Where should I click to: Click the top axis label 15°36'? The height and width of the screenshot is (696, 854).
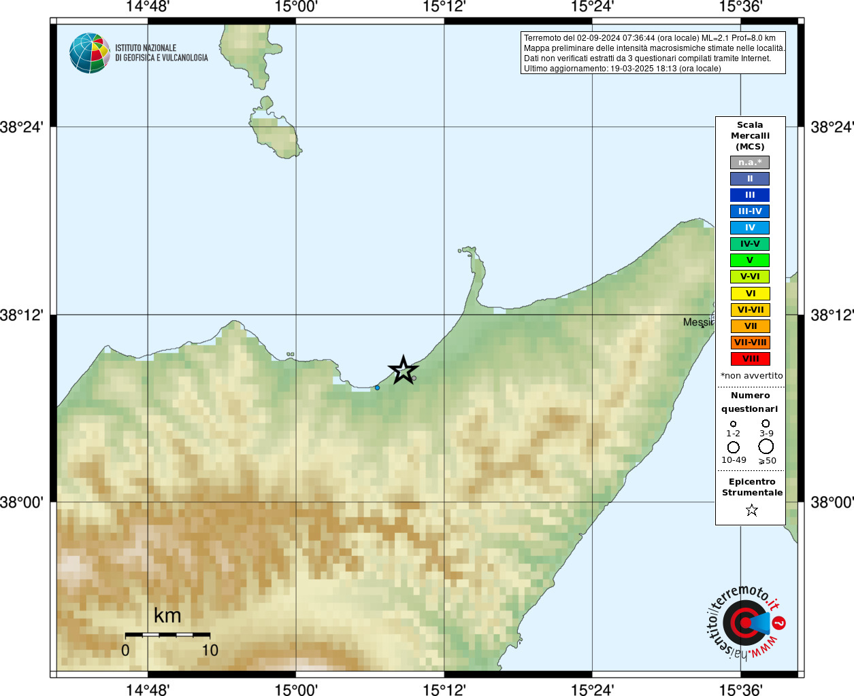(x=740, y=7)
